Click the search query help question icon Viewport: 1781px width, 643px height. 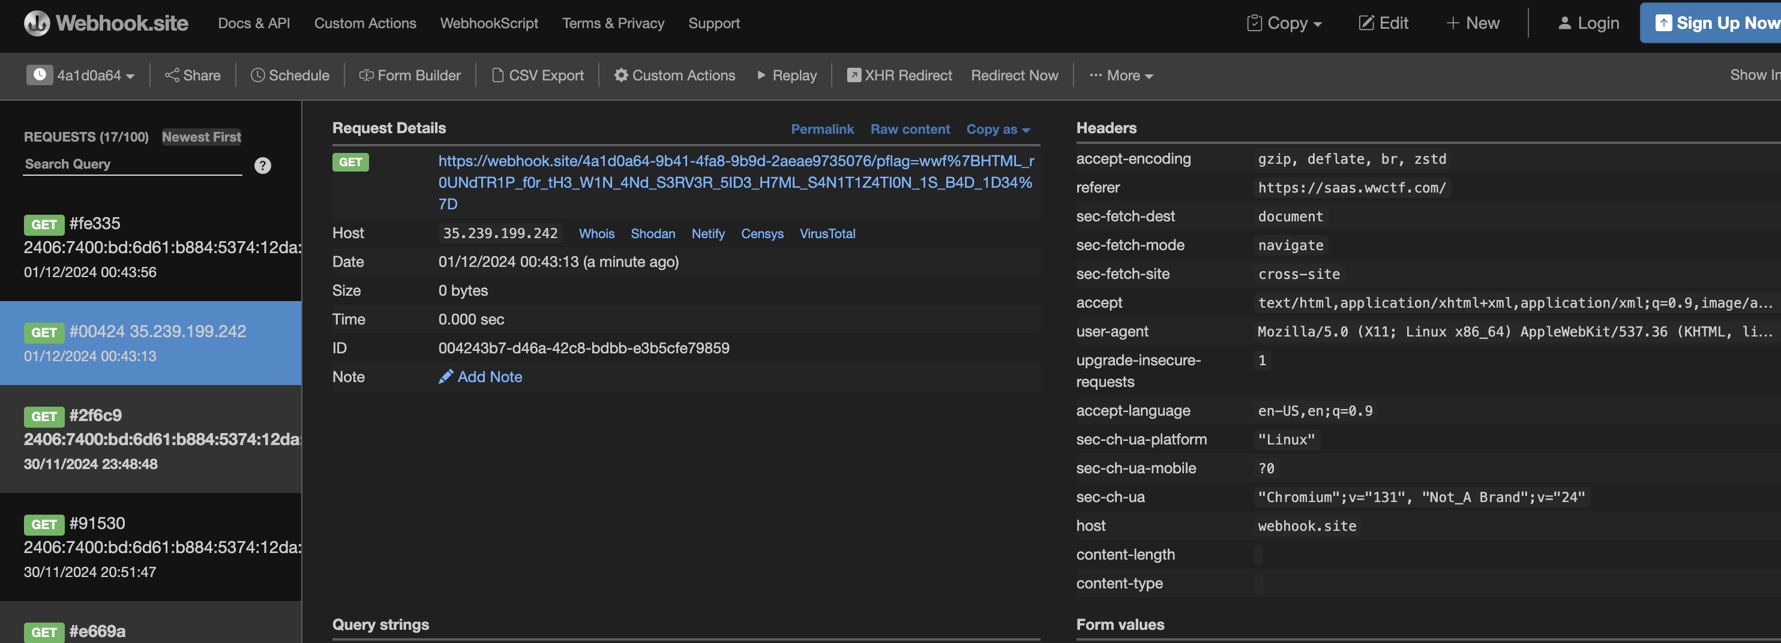(x=263, y=165)
